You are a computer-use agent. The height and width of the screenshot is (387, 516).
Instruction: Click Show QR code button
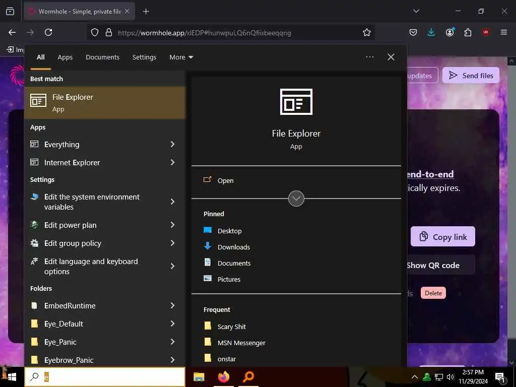tap(433, 265)
